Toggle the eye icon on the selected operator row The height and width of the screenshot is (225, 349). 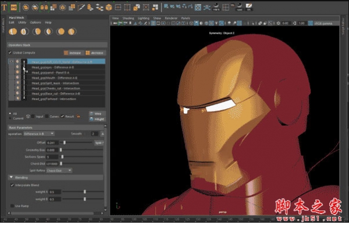pos(12,62)
